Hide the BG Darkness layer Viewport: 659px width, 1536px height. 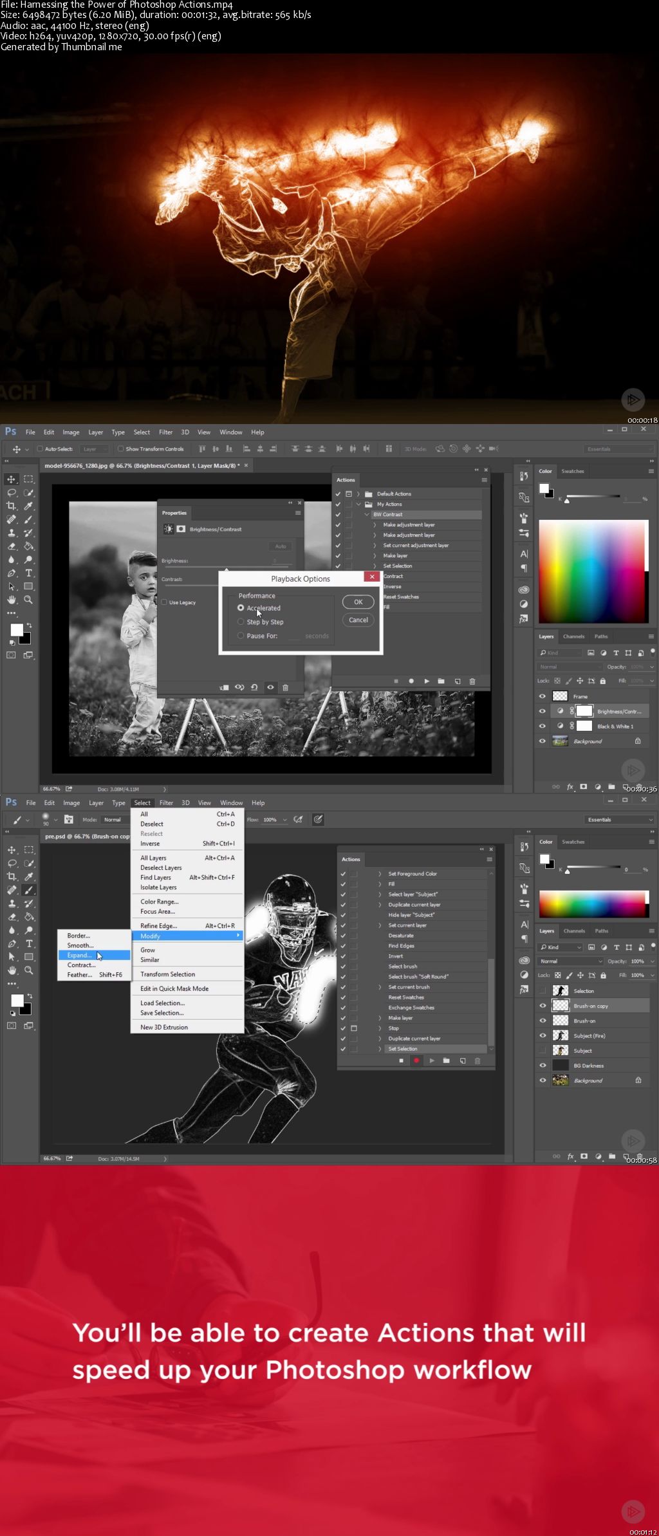pos(543,1065)
